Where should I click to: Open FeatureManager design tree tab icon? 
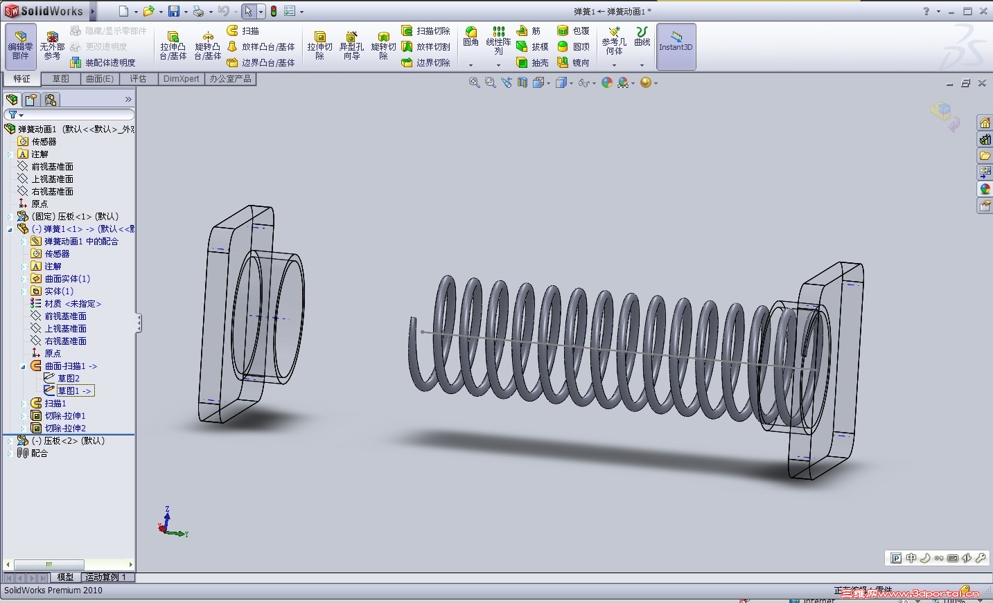(x=12, y=100)
